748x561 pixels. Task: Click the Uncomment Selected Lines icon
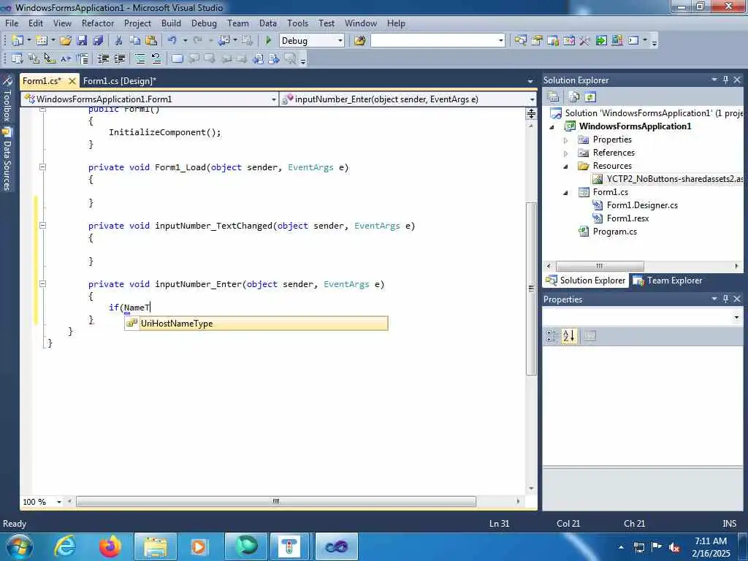[x=156, y=58]
